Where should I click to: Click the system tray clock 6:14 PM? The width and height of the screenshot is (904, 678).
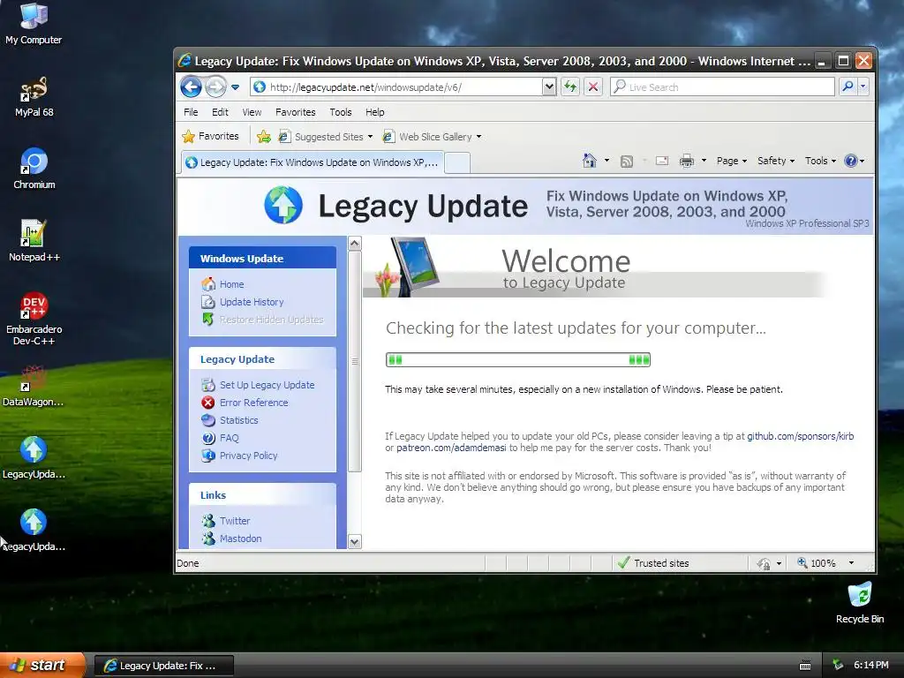click(871, 666)
